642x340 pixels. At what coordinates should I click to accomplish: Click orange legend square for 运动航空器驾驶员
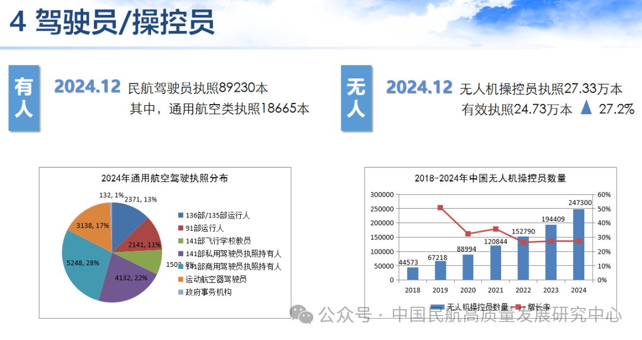pos(181,279)
